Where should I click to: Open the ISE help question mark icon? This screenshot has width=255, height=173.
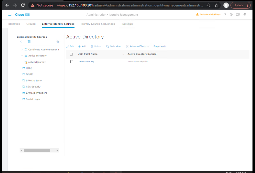click(231, 14)
